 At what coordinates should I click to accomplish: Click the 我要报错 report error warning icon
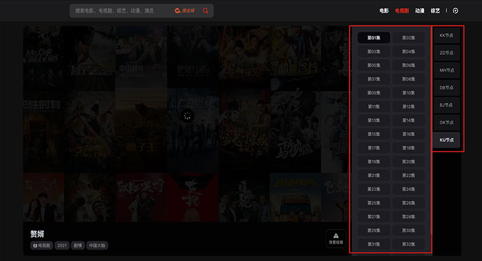336,236
